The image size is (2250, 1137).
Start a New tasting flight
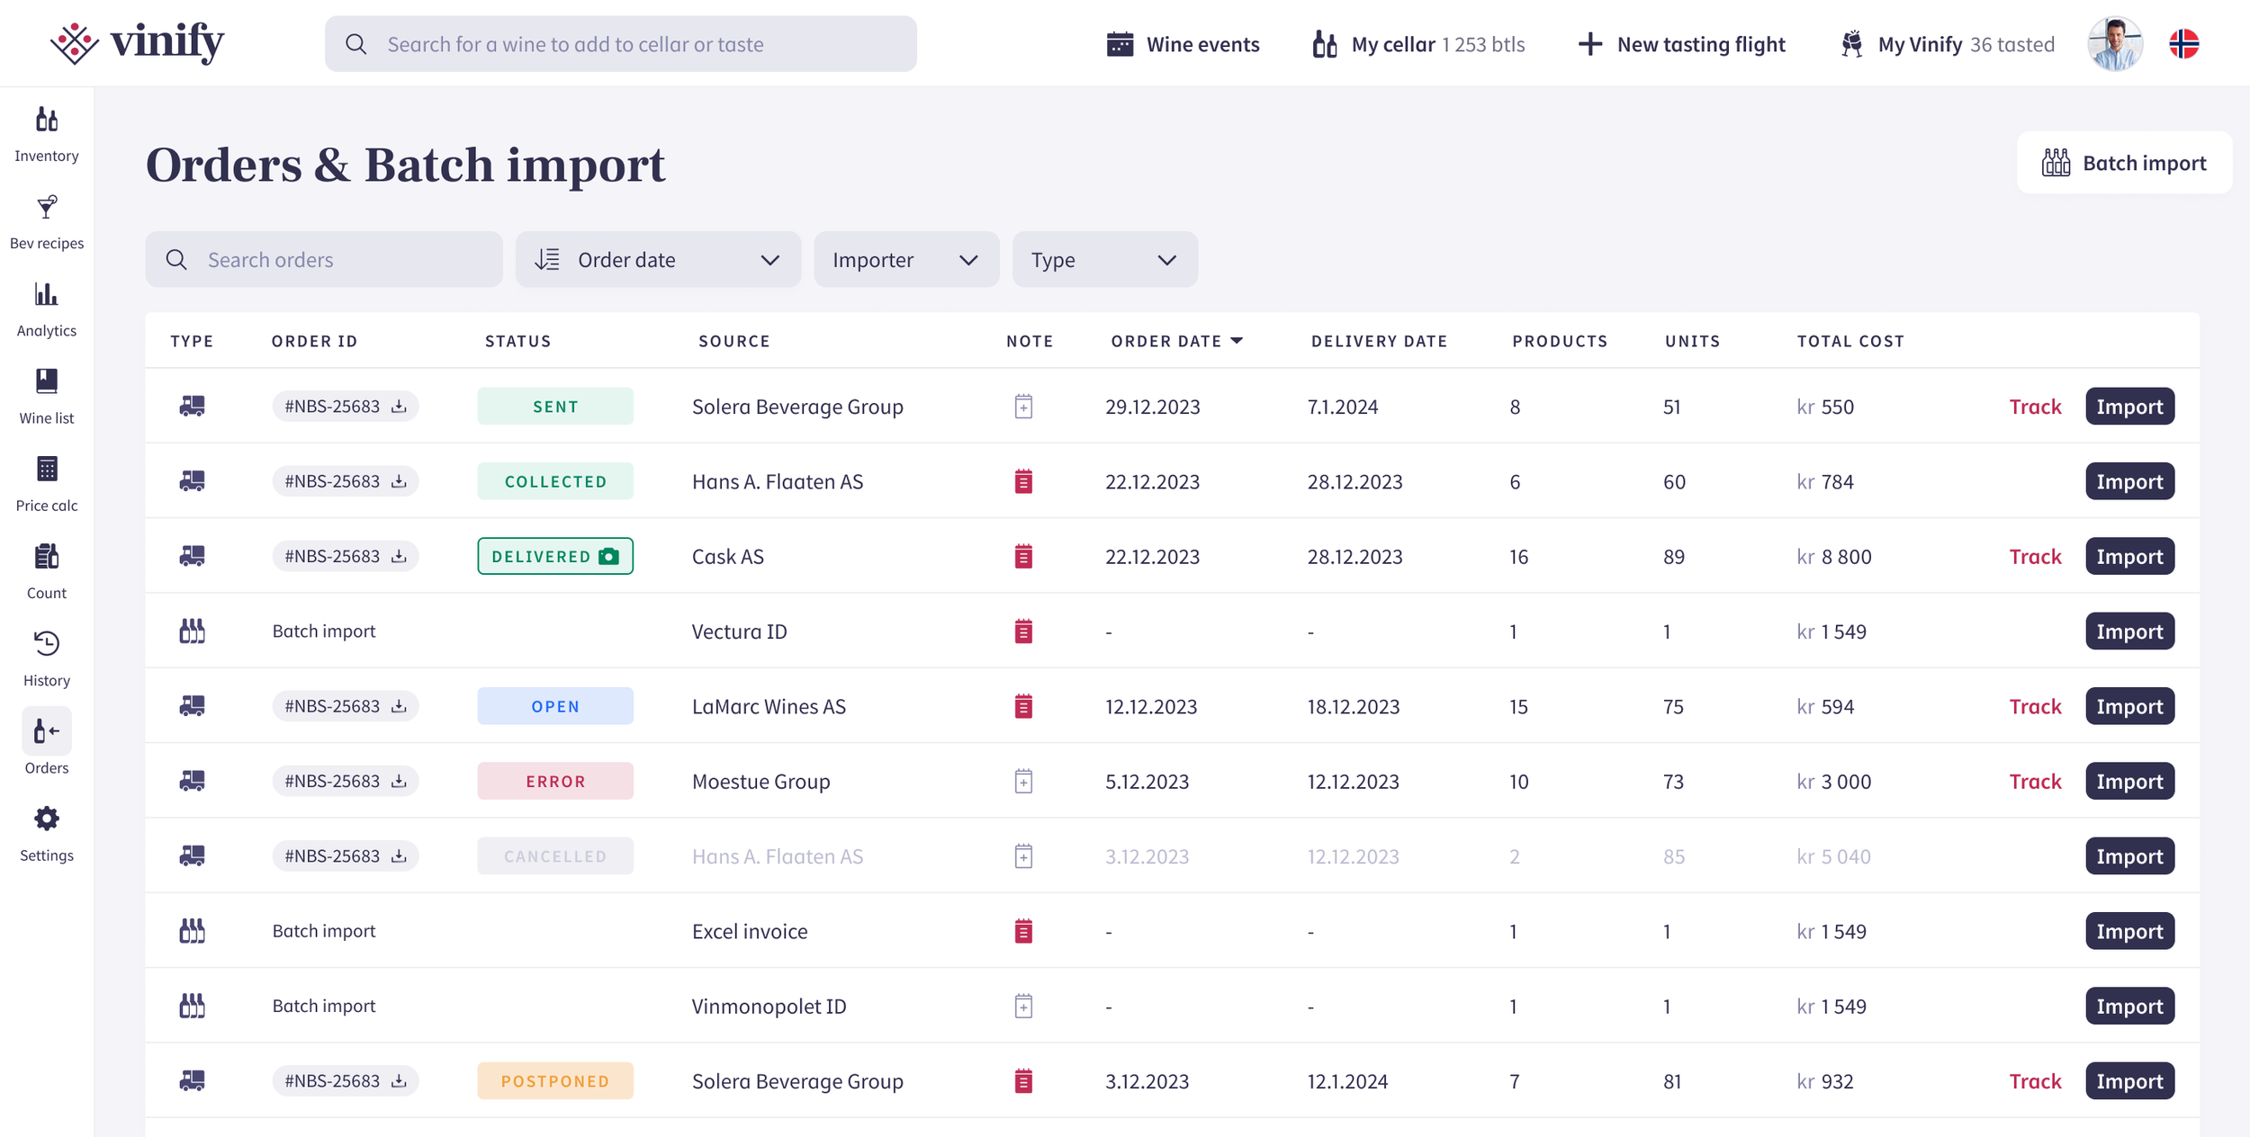[x=1682, y=44]
